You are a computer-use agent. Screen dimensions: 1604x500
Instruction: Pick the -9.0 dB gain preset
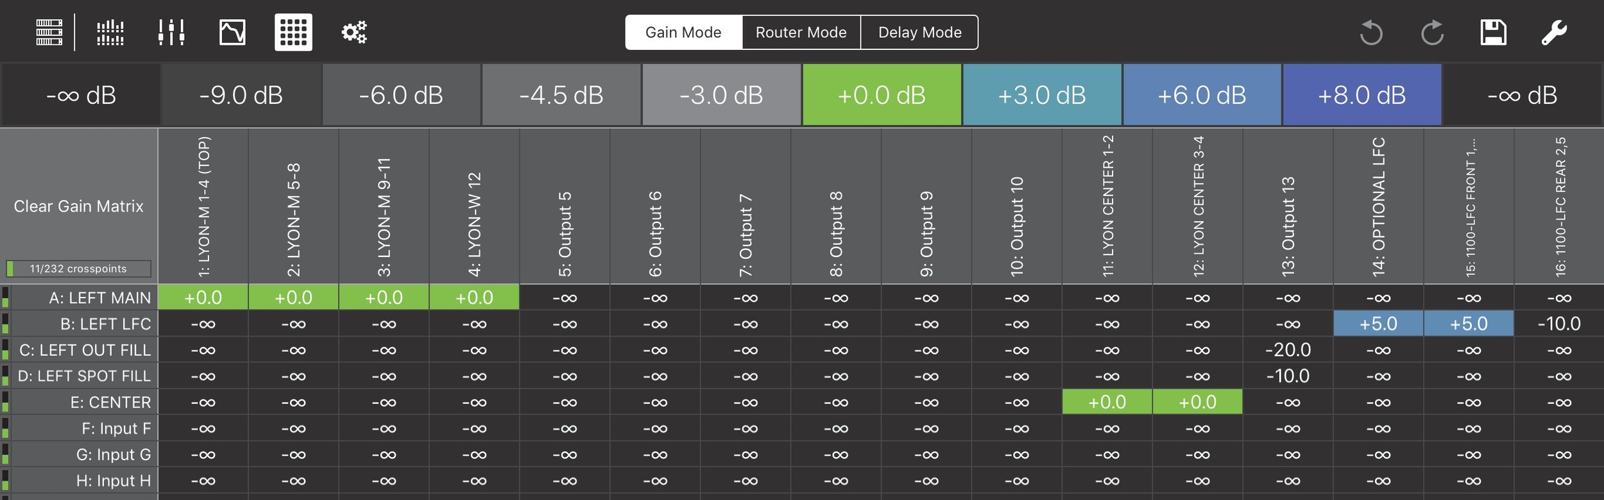click(x=241, y=95)
